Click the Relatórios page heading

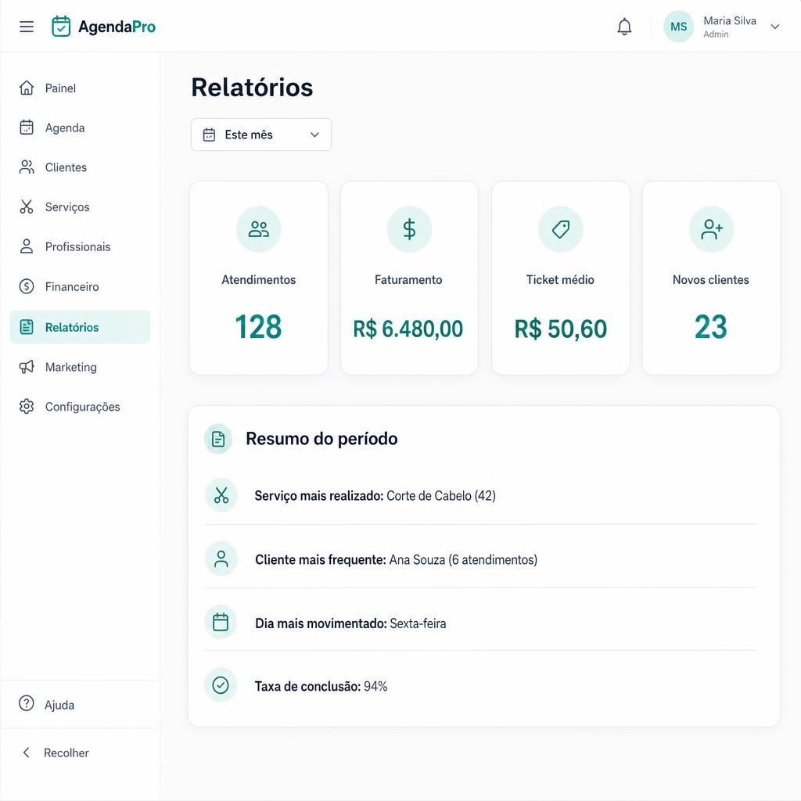pos(252,88)
